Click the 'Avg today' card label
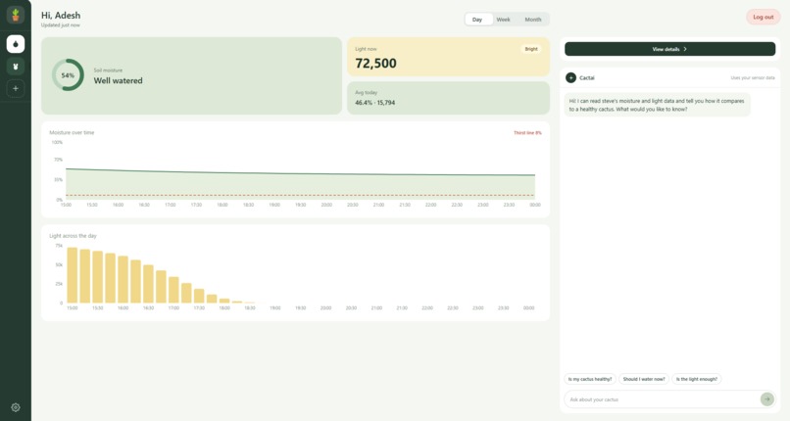Viewport: 790px width, 421px height. coord(366,93)
